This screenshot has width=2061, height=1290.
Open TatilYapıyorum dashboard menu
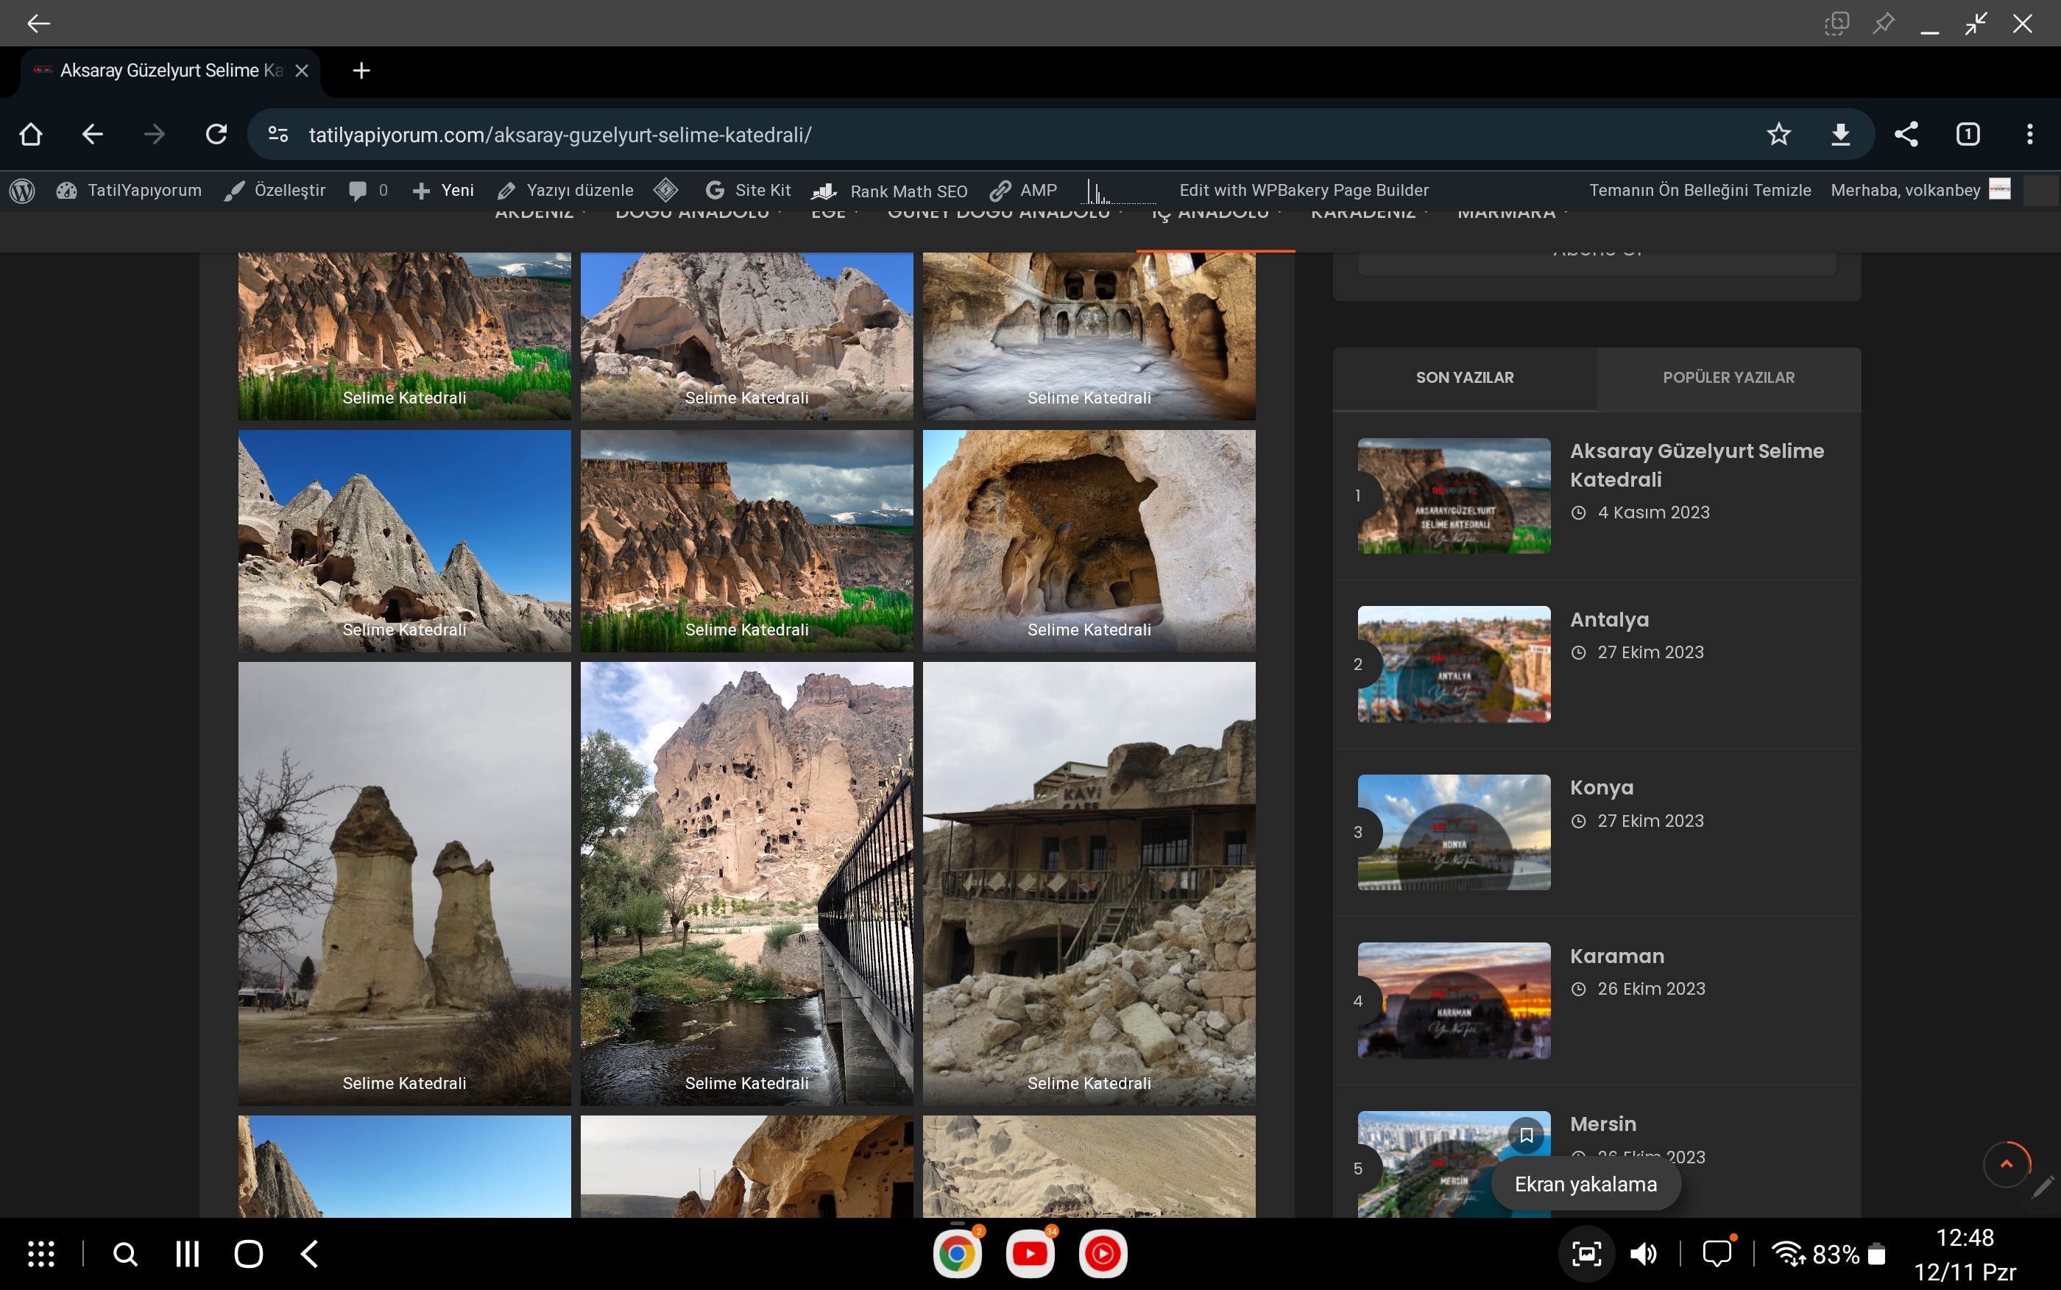click(129, 190)
